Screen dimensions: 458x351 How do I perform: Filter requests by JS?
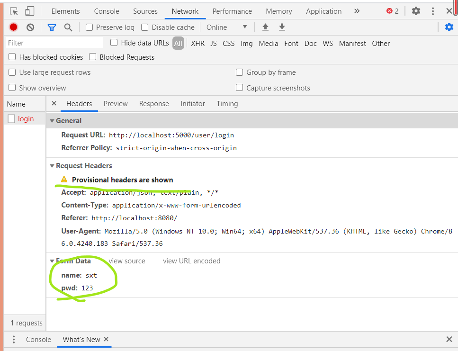214,43
